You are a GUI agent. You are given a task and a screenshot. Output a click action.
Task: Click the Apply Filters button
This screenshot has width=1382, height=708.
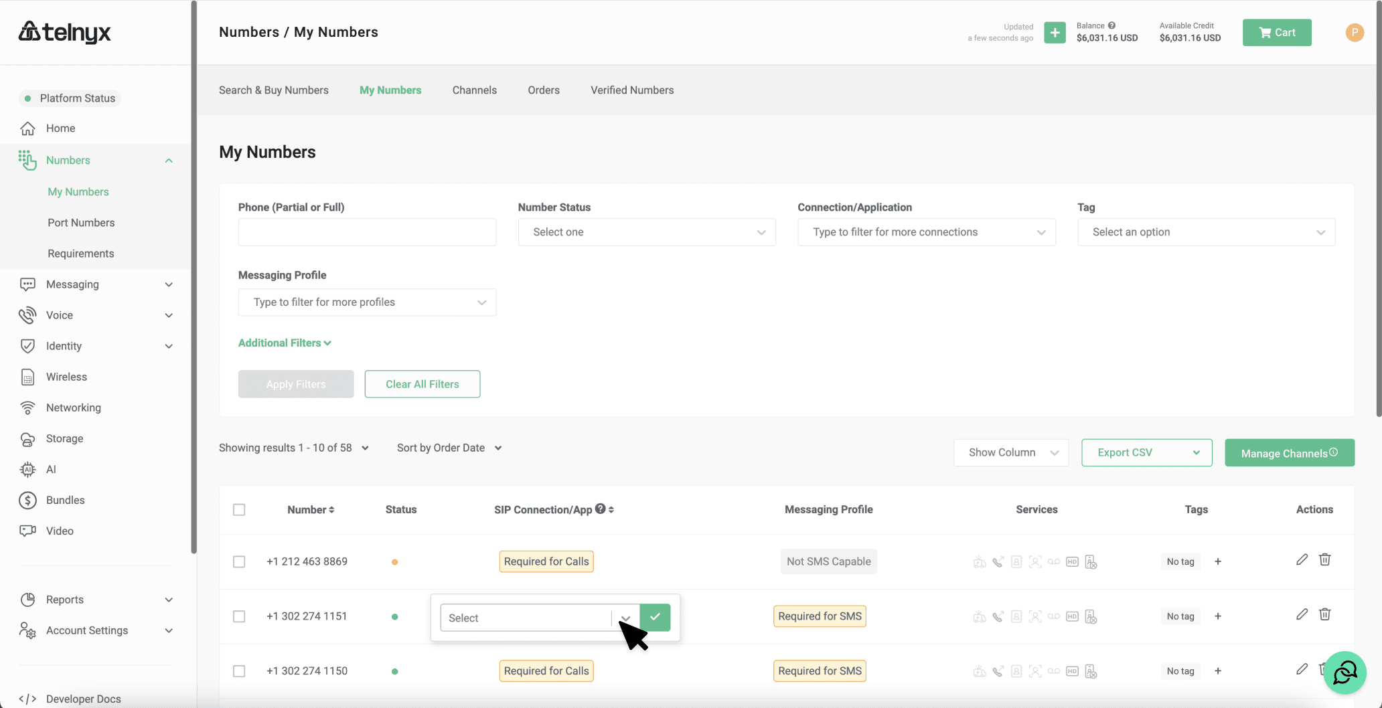point(296,384)
